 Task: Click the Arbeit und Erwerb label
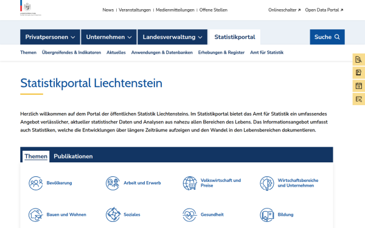coord(142,183)
